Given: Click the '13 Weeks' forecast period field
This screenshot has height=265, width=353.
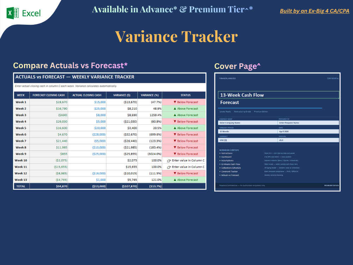Looking at the screenshot, I should point(248,131).
